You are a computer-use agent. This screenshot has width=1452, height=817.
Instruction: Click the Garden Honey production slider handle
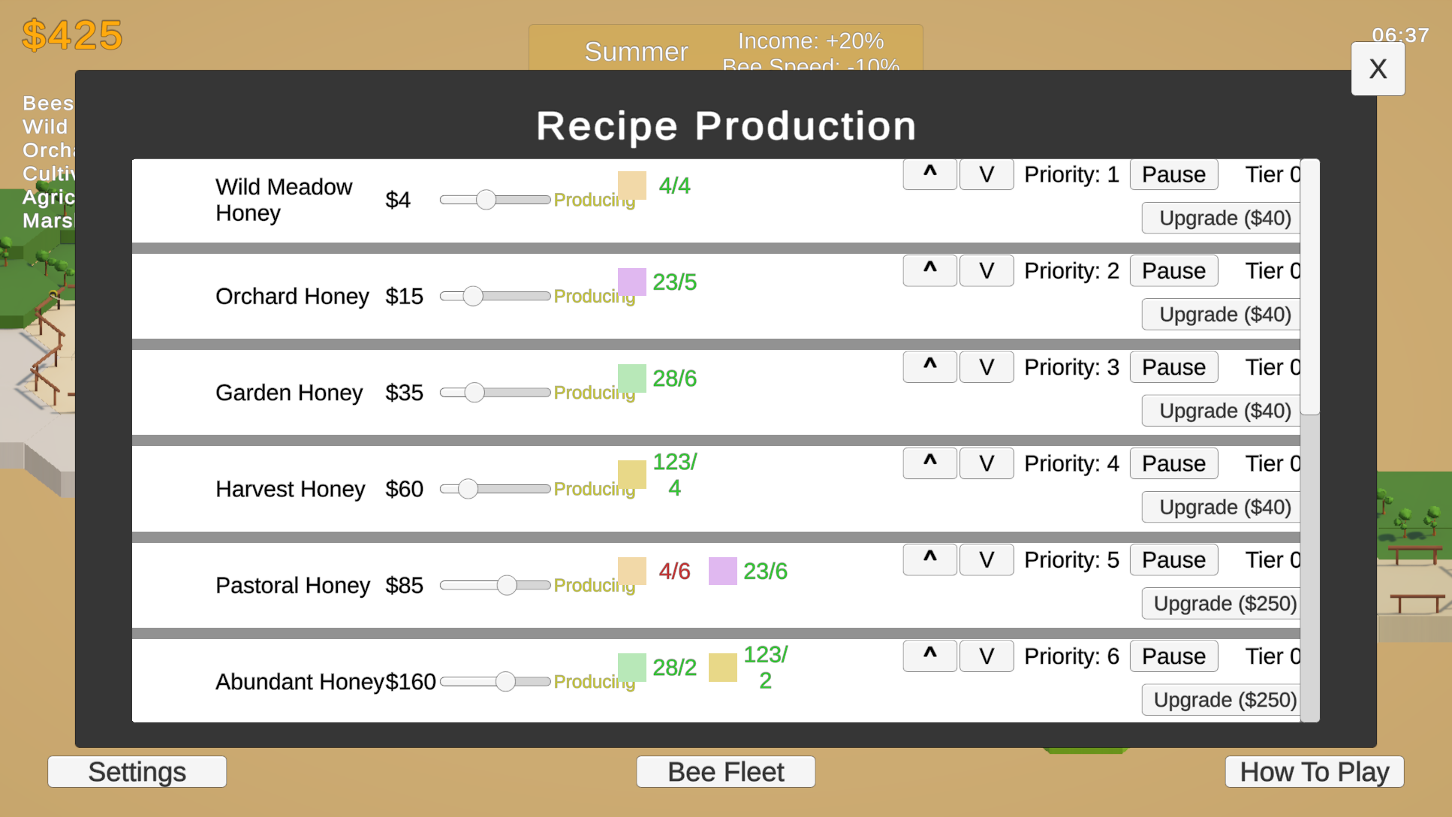[x=474, y=393]
